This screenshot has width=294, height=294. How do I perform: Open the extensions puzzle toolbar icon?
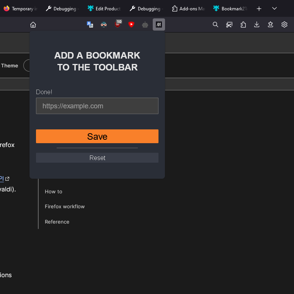[243, 24]
